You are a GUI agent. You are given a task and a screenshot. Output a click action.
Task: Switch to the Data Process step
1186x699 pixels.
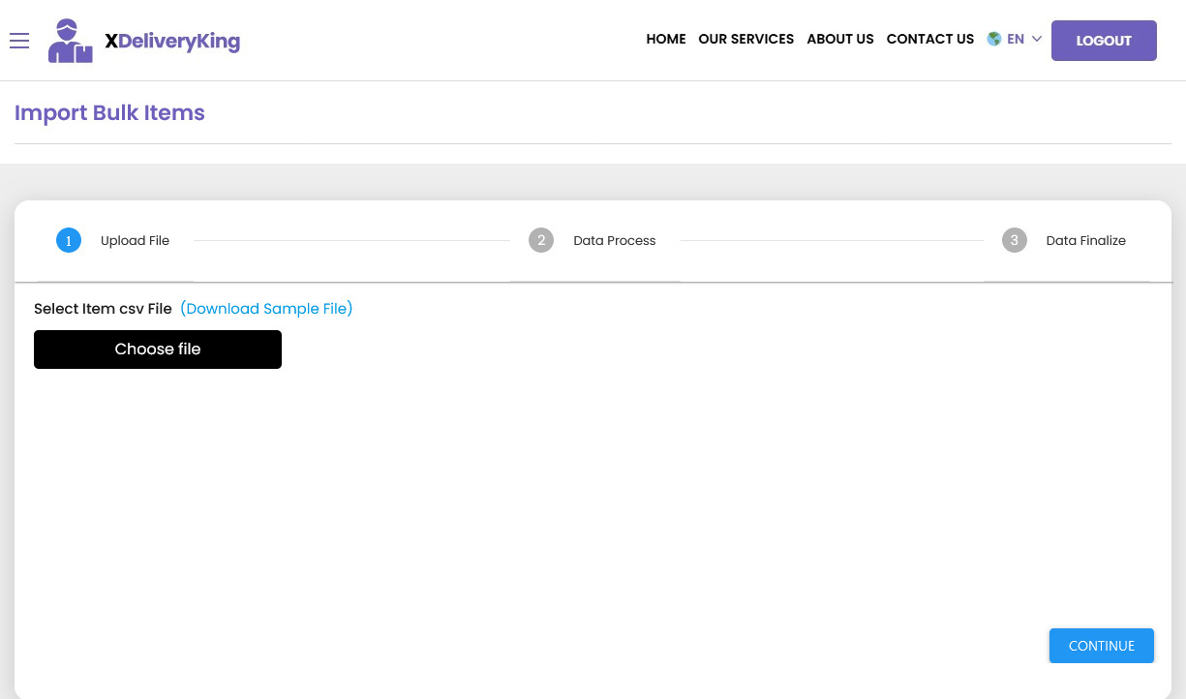614,241
